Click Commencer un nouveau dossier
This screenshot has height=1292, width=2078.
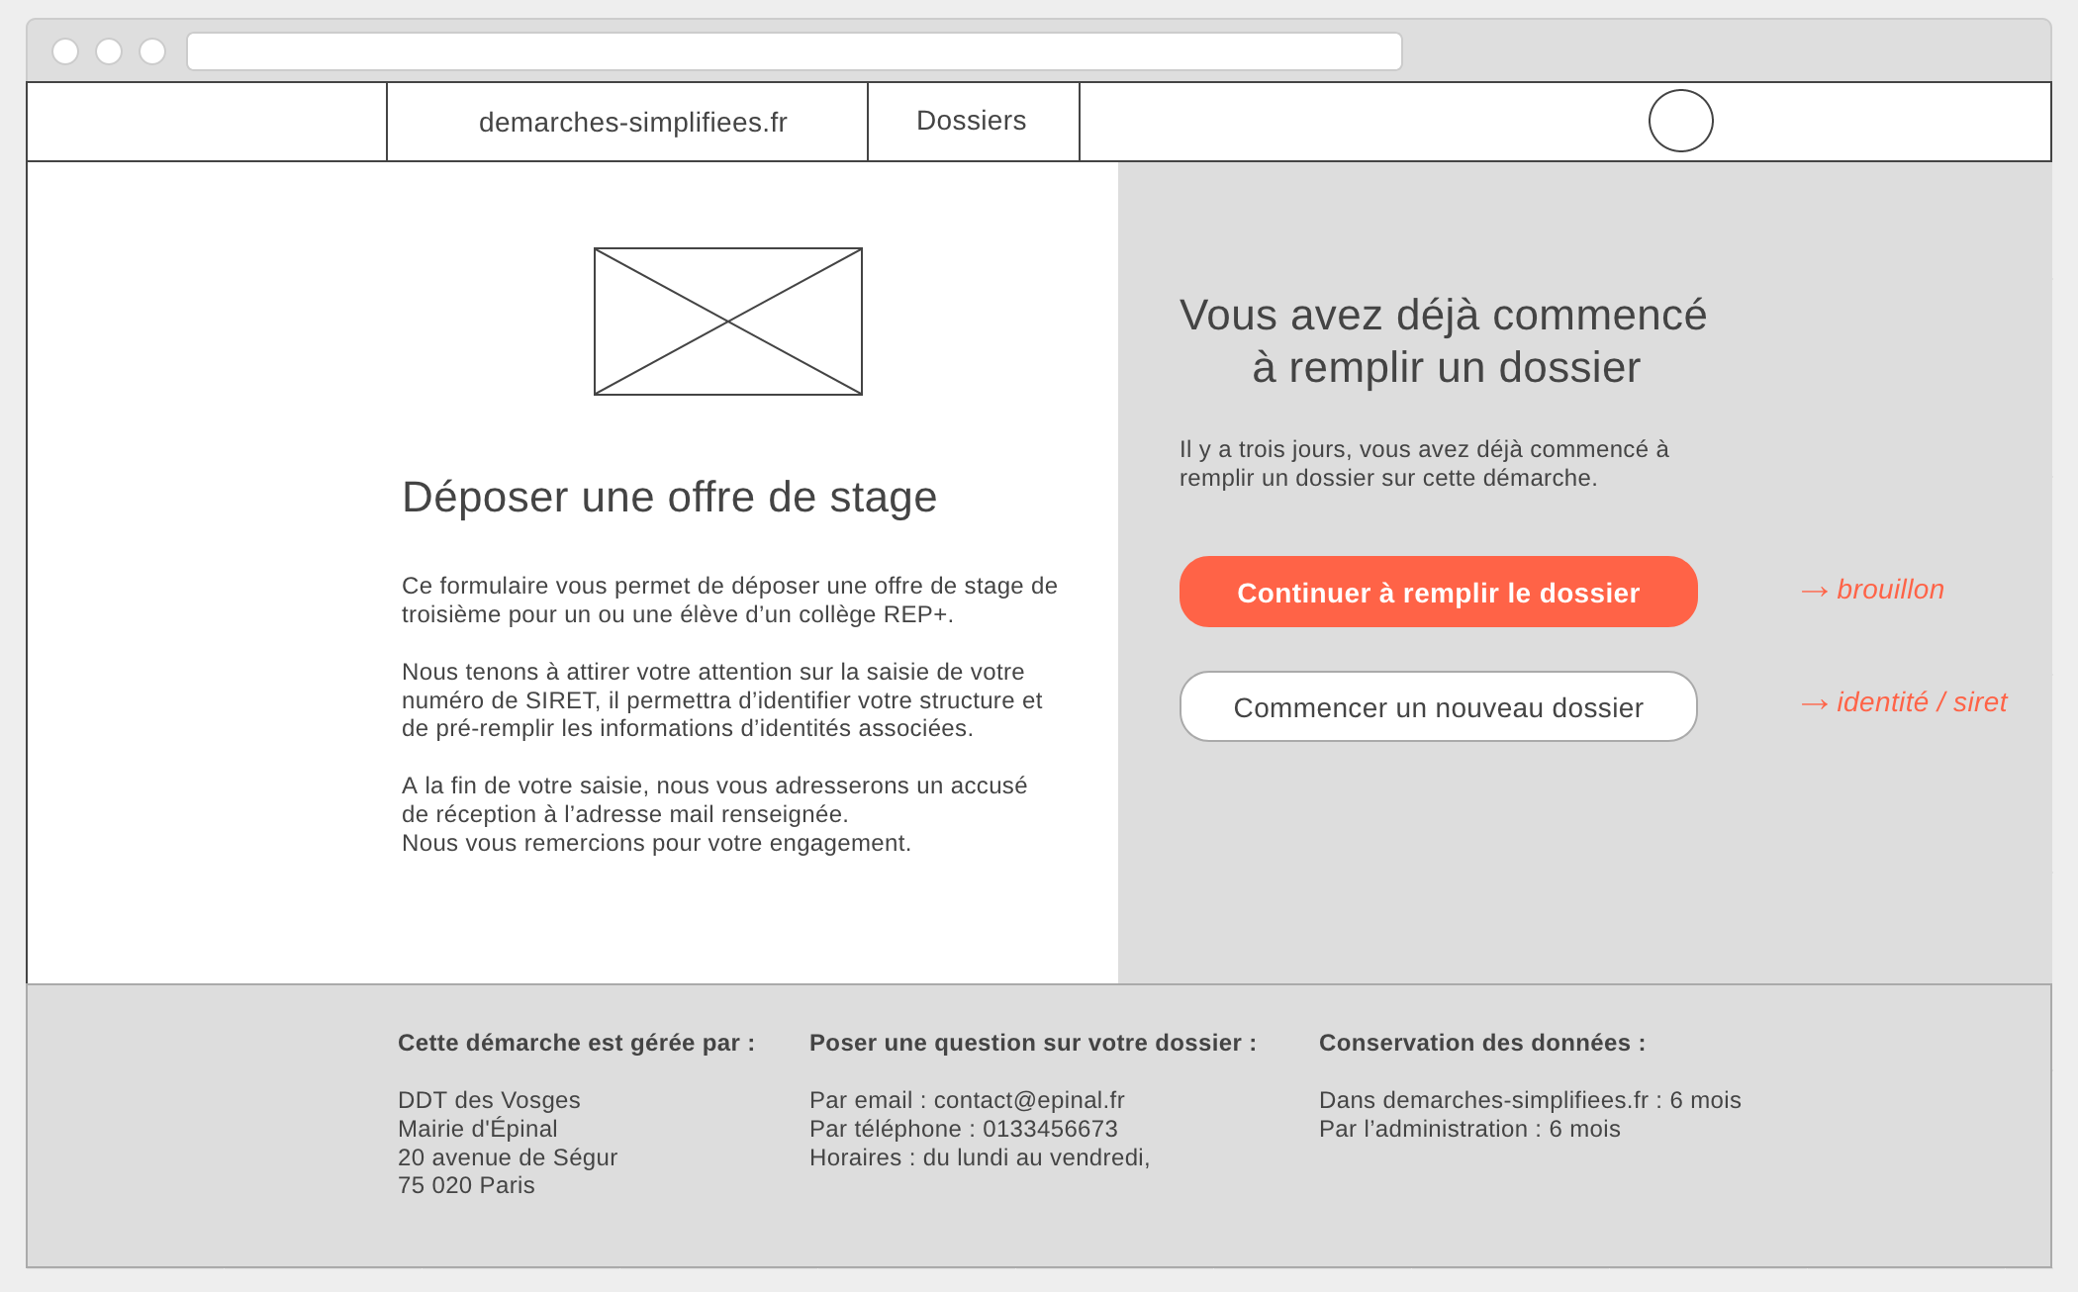(1437, 706)
